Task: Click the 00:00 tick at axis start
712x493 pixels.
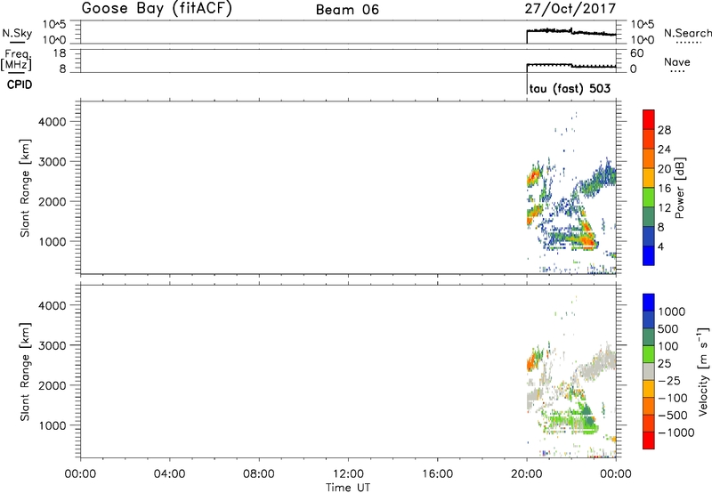Action: coord(80,474)
